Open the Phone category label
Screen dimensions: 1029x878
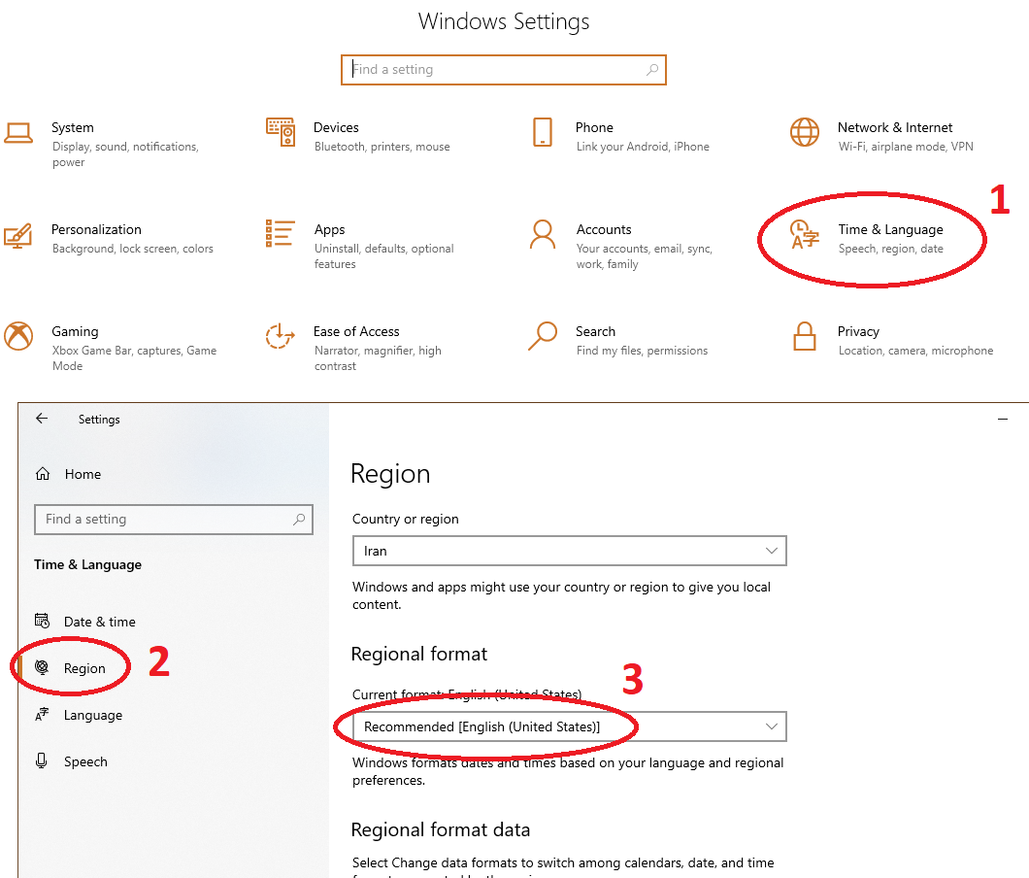pos(594,127)
